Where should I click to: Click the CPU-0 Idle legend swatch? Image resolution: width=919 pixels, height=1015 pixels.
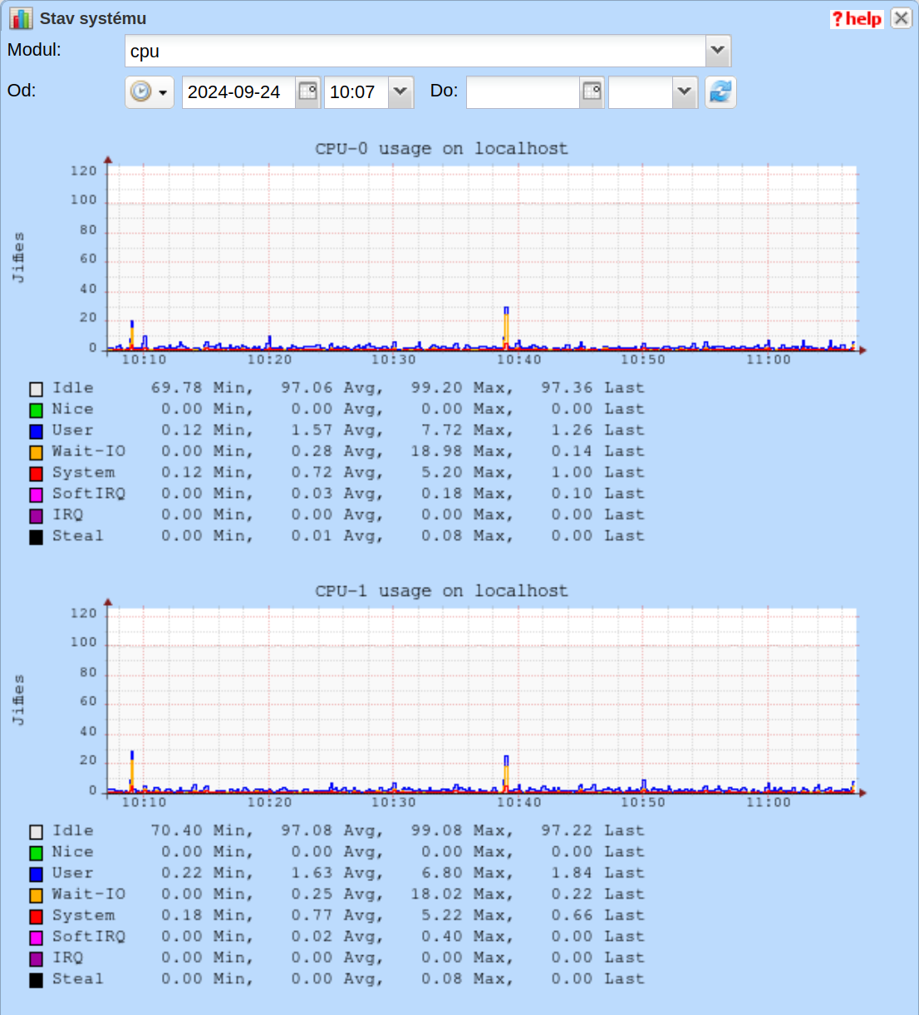click(x=36, y=389)
